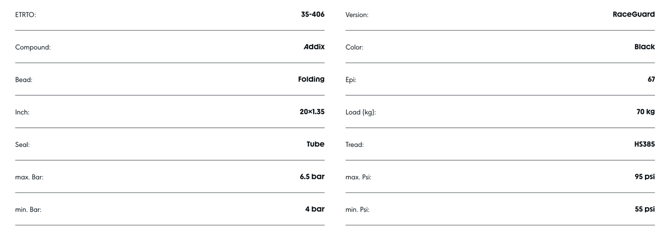Select the HS385 tread value
This screenshot has width=667, height=233.
tap(644, 144)
